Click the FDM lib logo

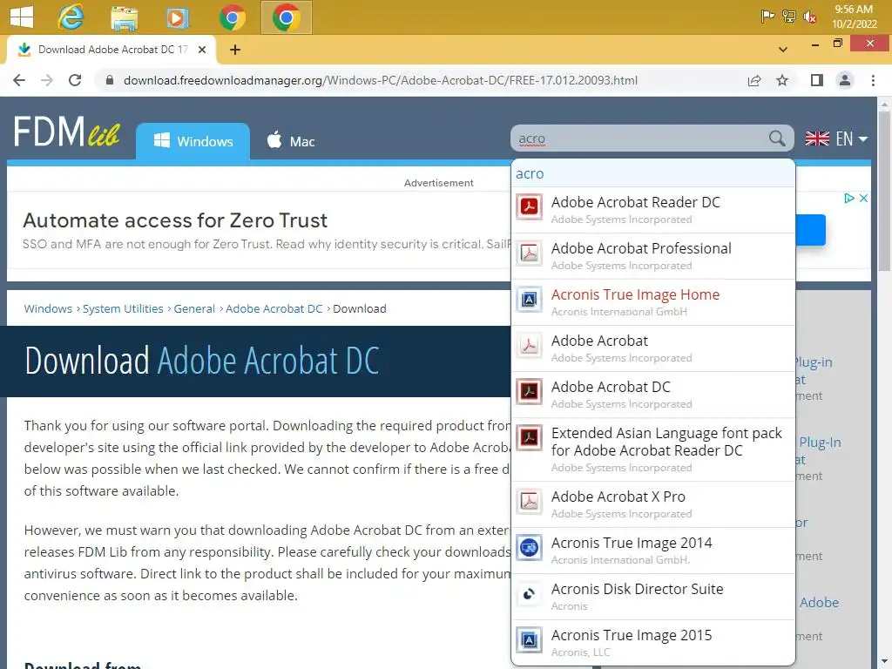pos(66,132)
